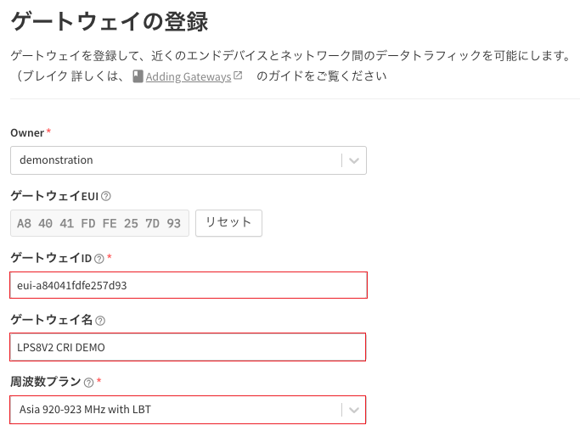Click the external link icon after Adding Gateways
Screen dimensions: 580x431
click(x=238, y=76)
